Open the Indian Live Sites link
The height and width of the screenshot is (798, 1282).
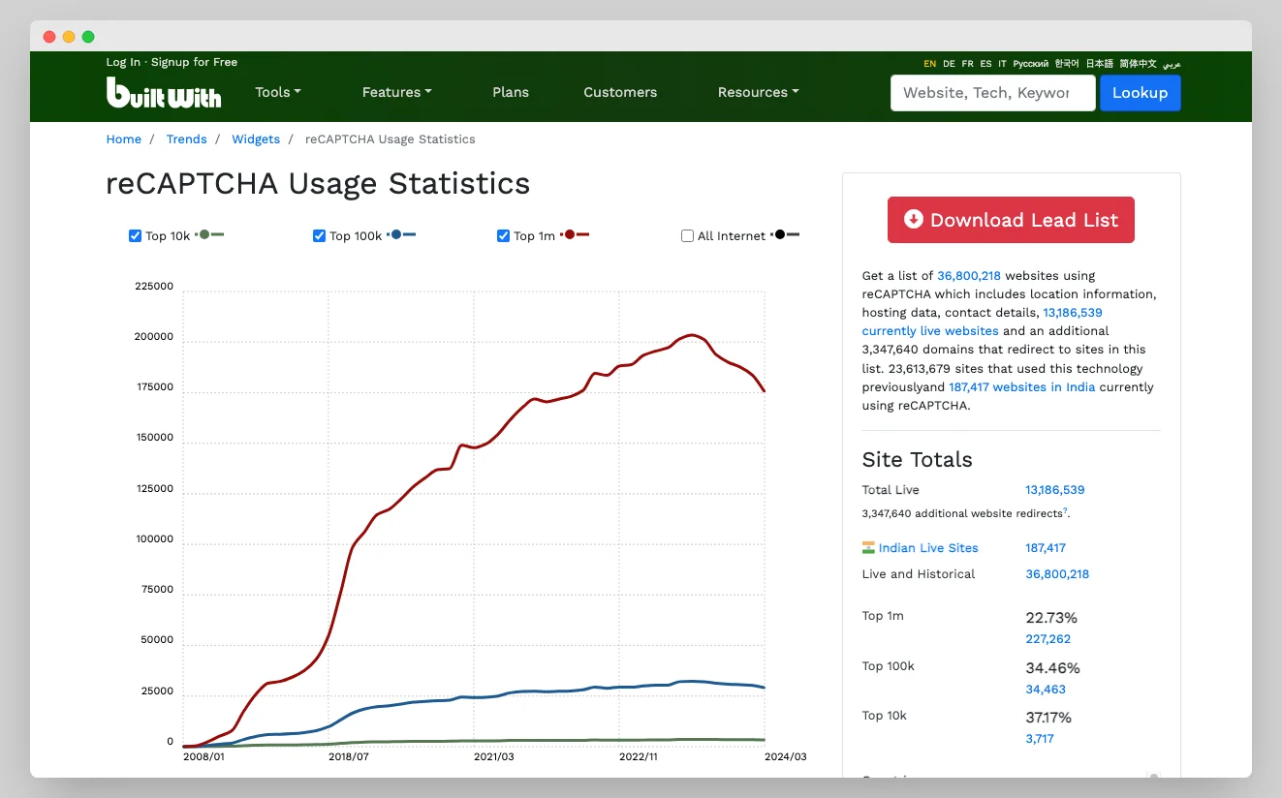(928, 548)
